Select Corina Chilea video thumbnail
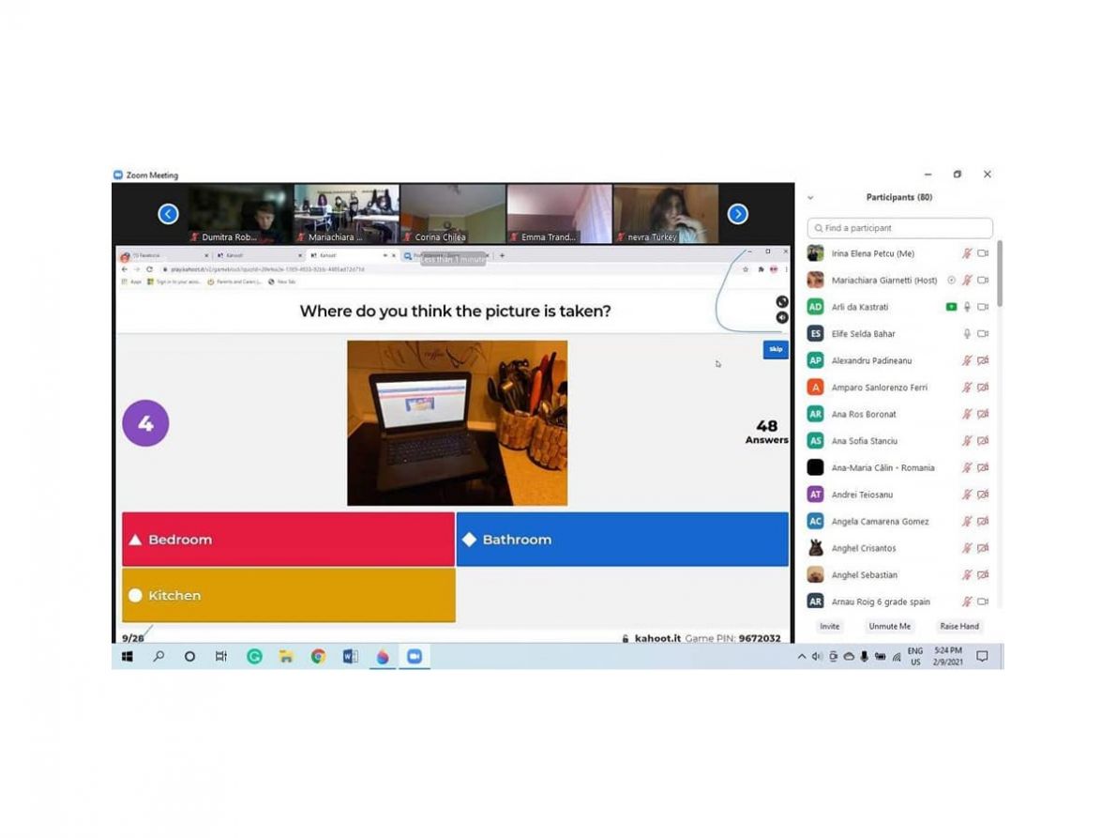This screenshot has height=838, width=1116. click(453, 214)
